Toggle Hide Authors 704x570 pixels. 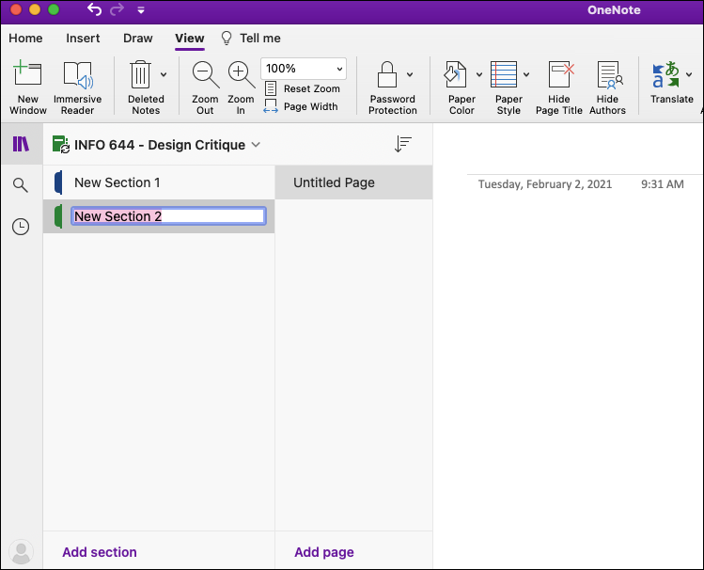607,87
